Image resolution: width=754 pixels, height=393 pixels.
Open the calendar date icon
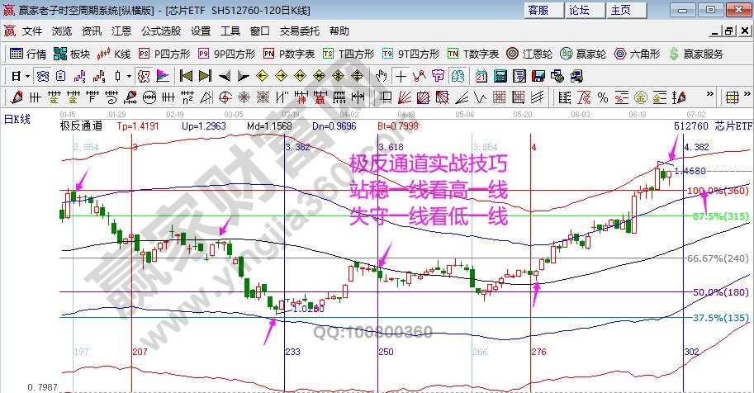coord(481,76)
